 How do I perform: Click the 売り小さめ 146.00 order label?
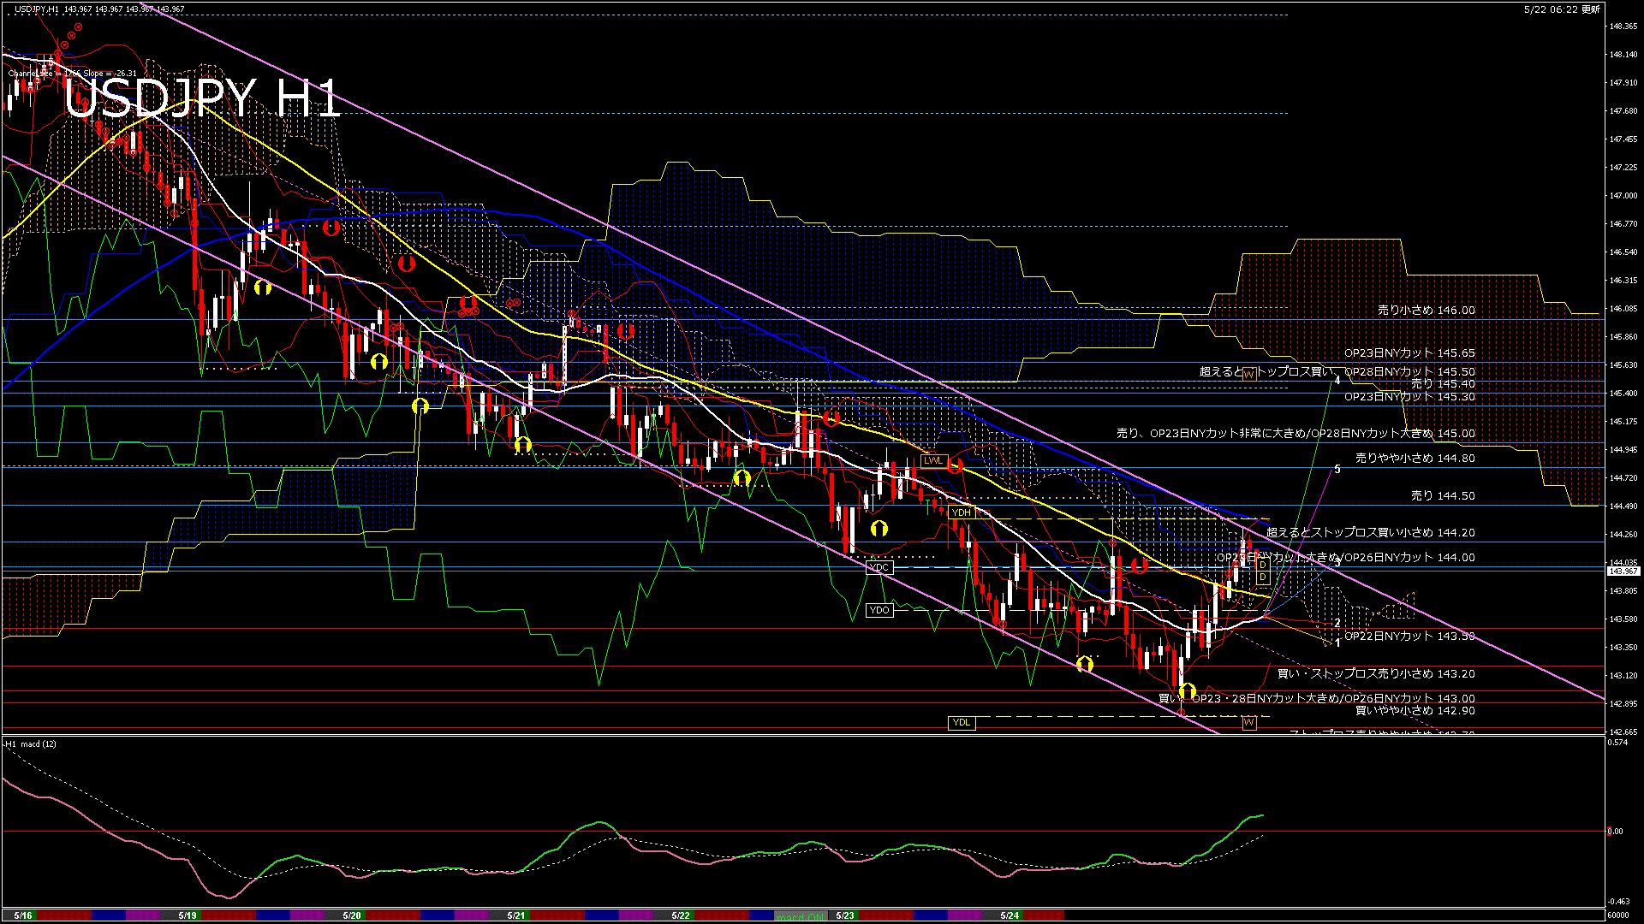coord(1426,311)
